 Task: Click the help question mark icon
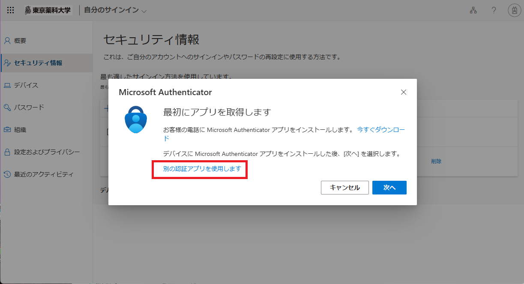(x=494, y=10)
